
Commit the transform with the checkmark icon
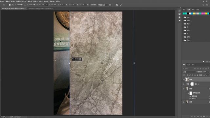(x=121, y=5)
